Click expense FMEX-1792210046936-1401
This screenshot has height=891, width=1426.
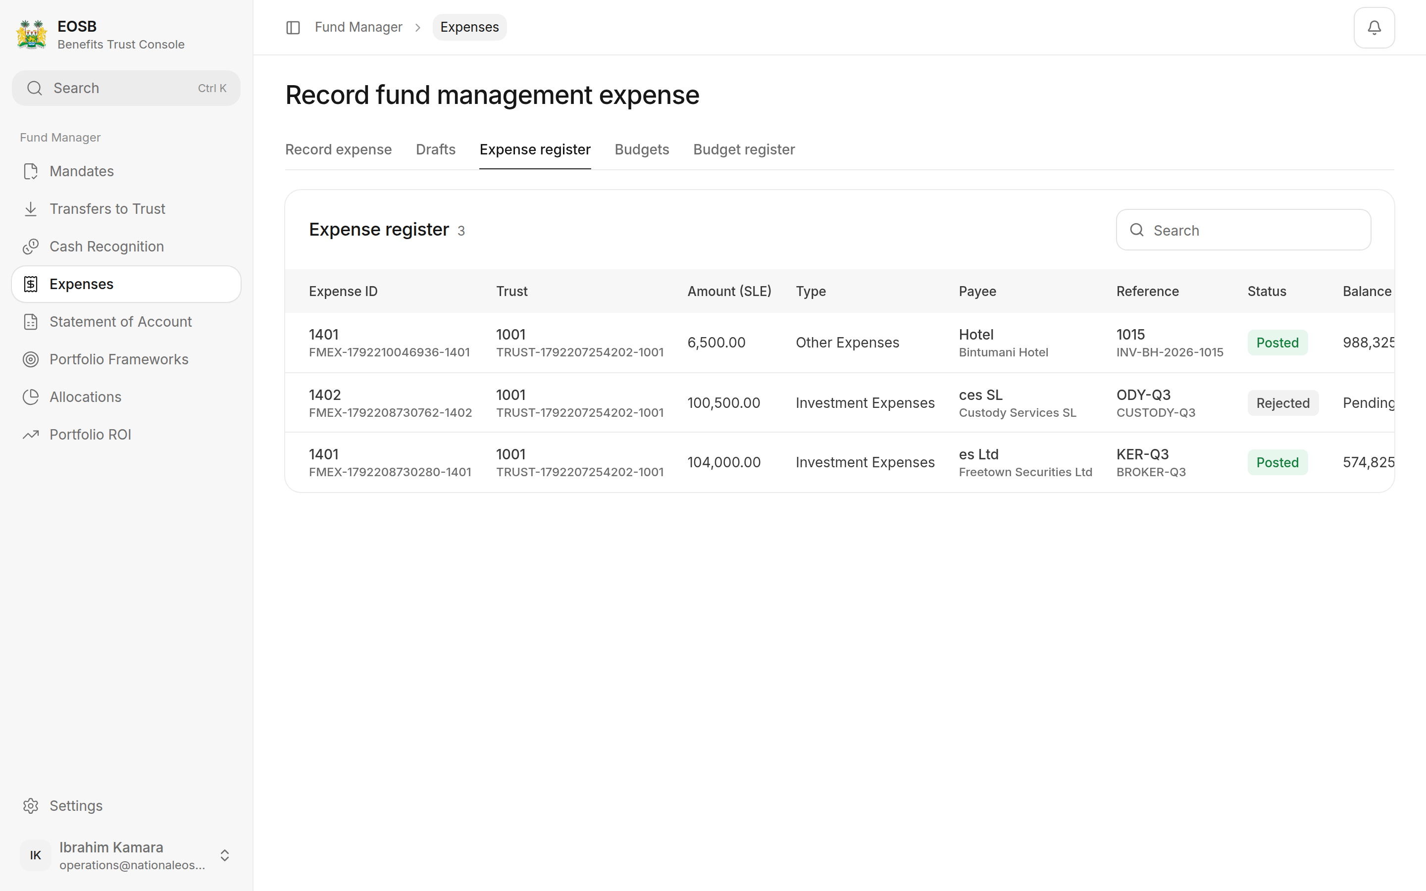[390, 352]
